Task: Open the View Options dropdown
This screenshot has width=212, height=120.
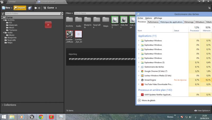Action: [x=202, y=111]
